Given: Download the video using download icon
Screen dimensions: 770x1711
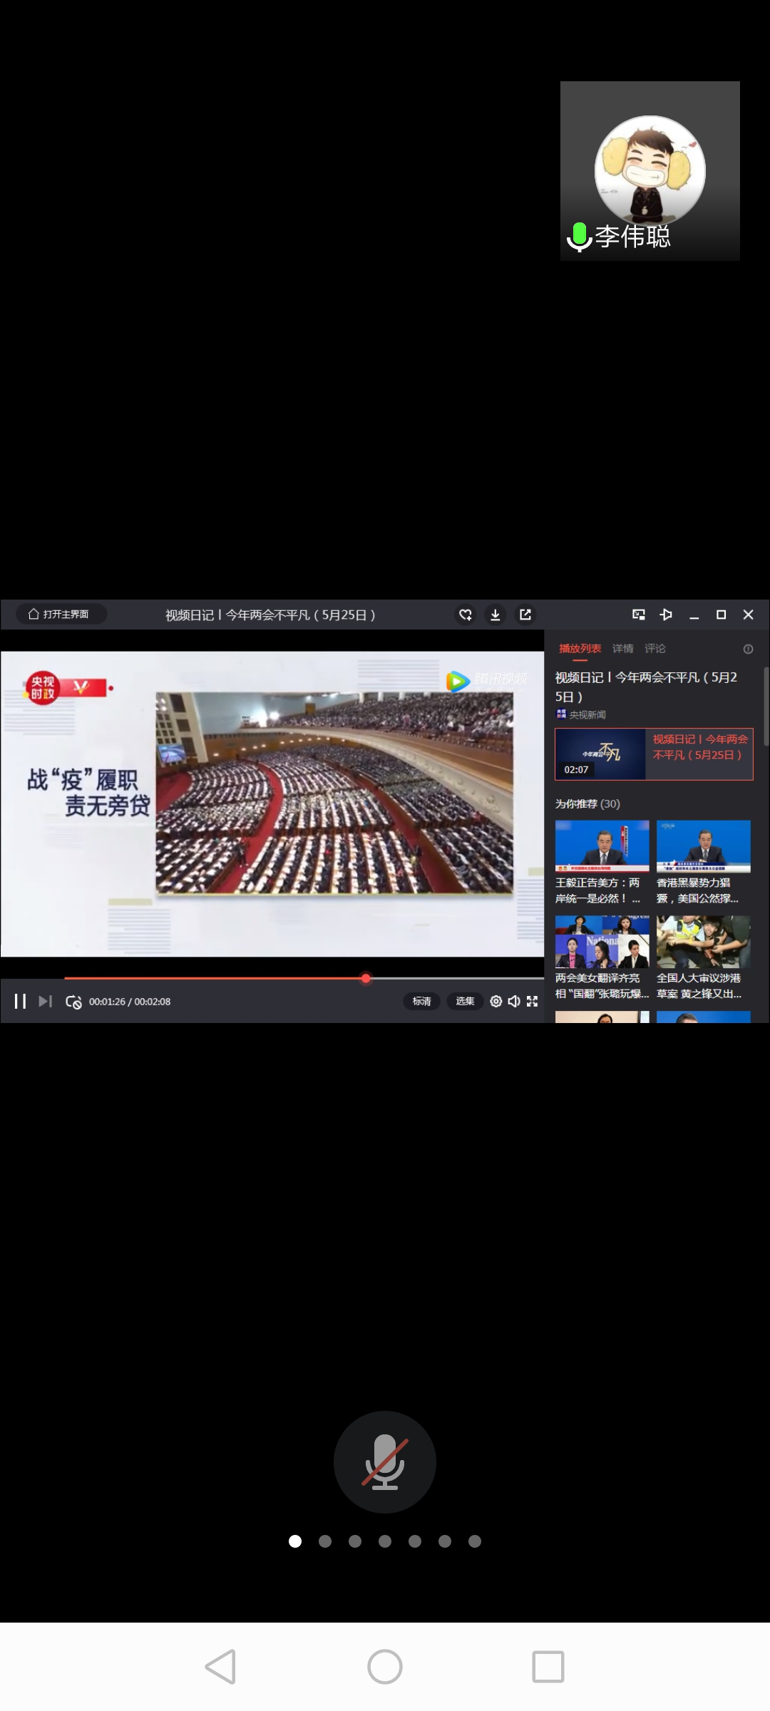Looking at the screenshot, I should point(496,615).
